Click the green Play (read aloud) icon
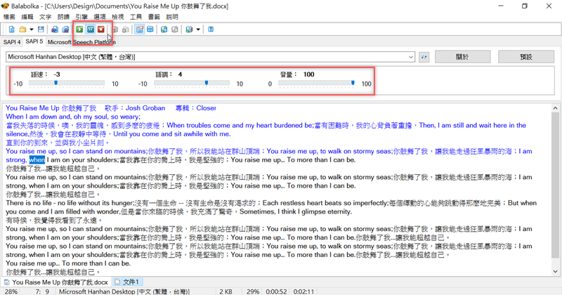The image size is (562, 295). [80, 29]
